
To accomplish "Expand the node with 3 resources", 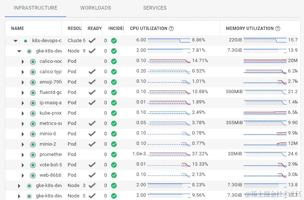I will 19,186.
